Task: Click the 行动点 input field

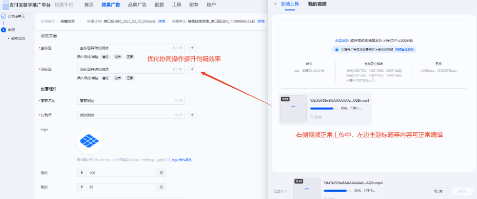Action: [x=131, y=115]
